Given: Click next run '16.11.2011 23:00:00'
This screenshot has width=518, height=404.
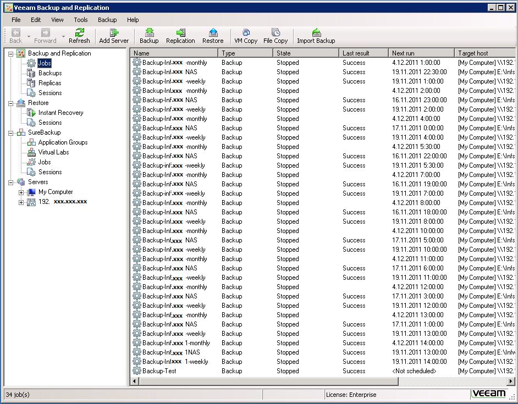Looking at the screenshot, I should point(419,99).
